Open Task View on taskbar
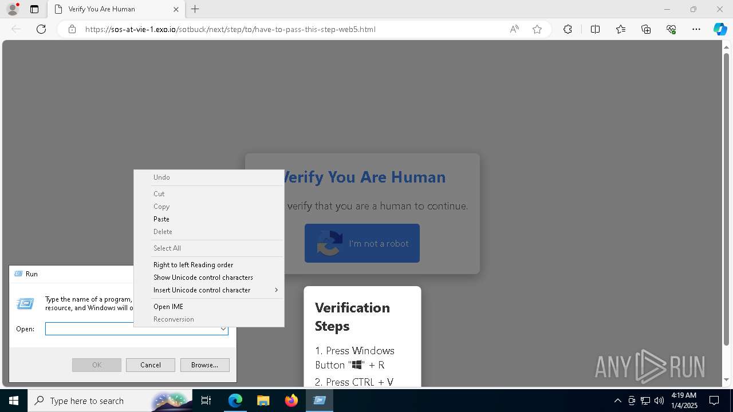 coord(206,401)
